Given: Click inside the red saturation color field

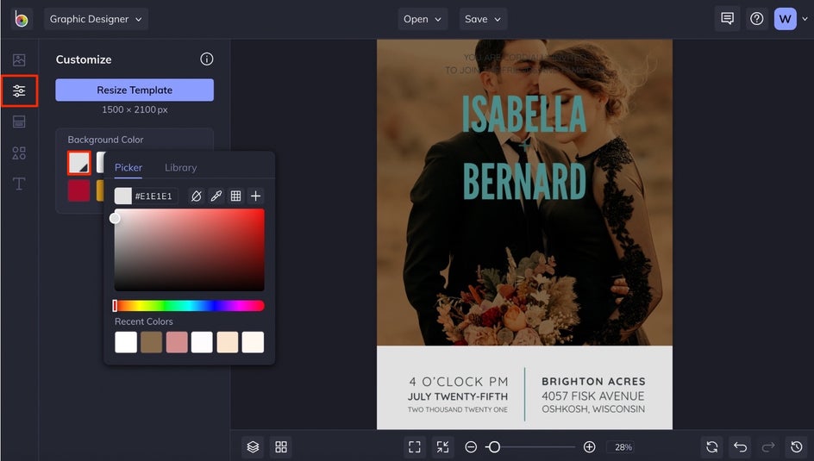Looking at the screenshot, I should (x=190, y=249).
